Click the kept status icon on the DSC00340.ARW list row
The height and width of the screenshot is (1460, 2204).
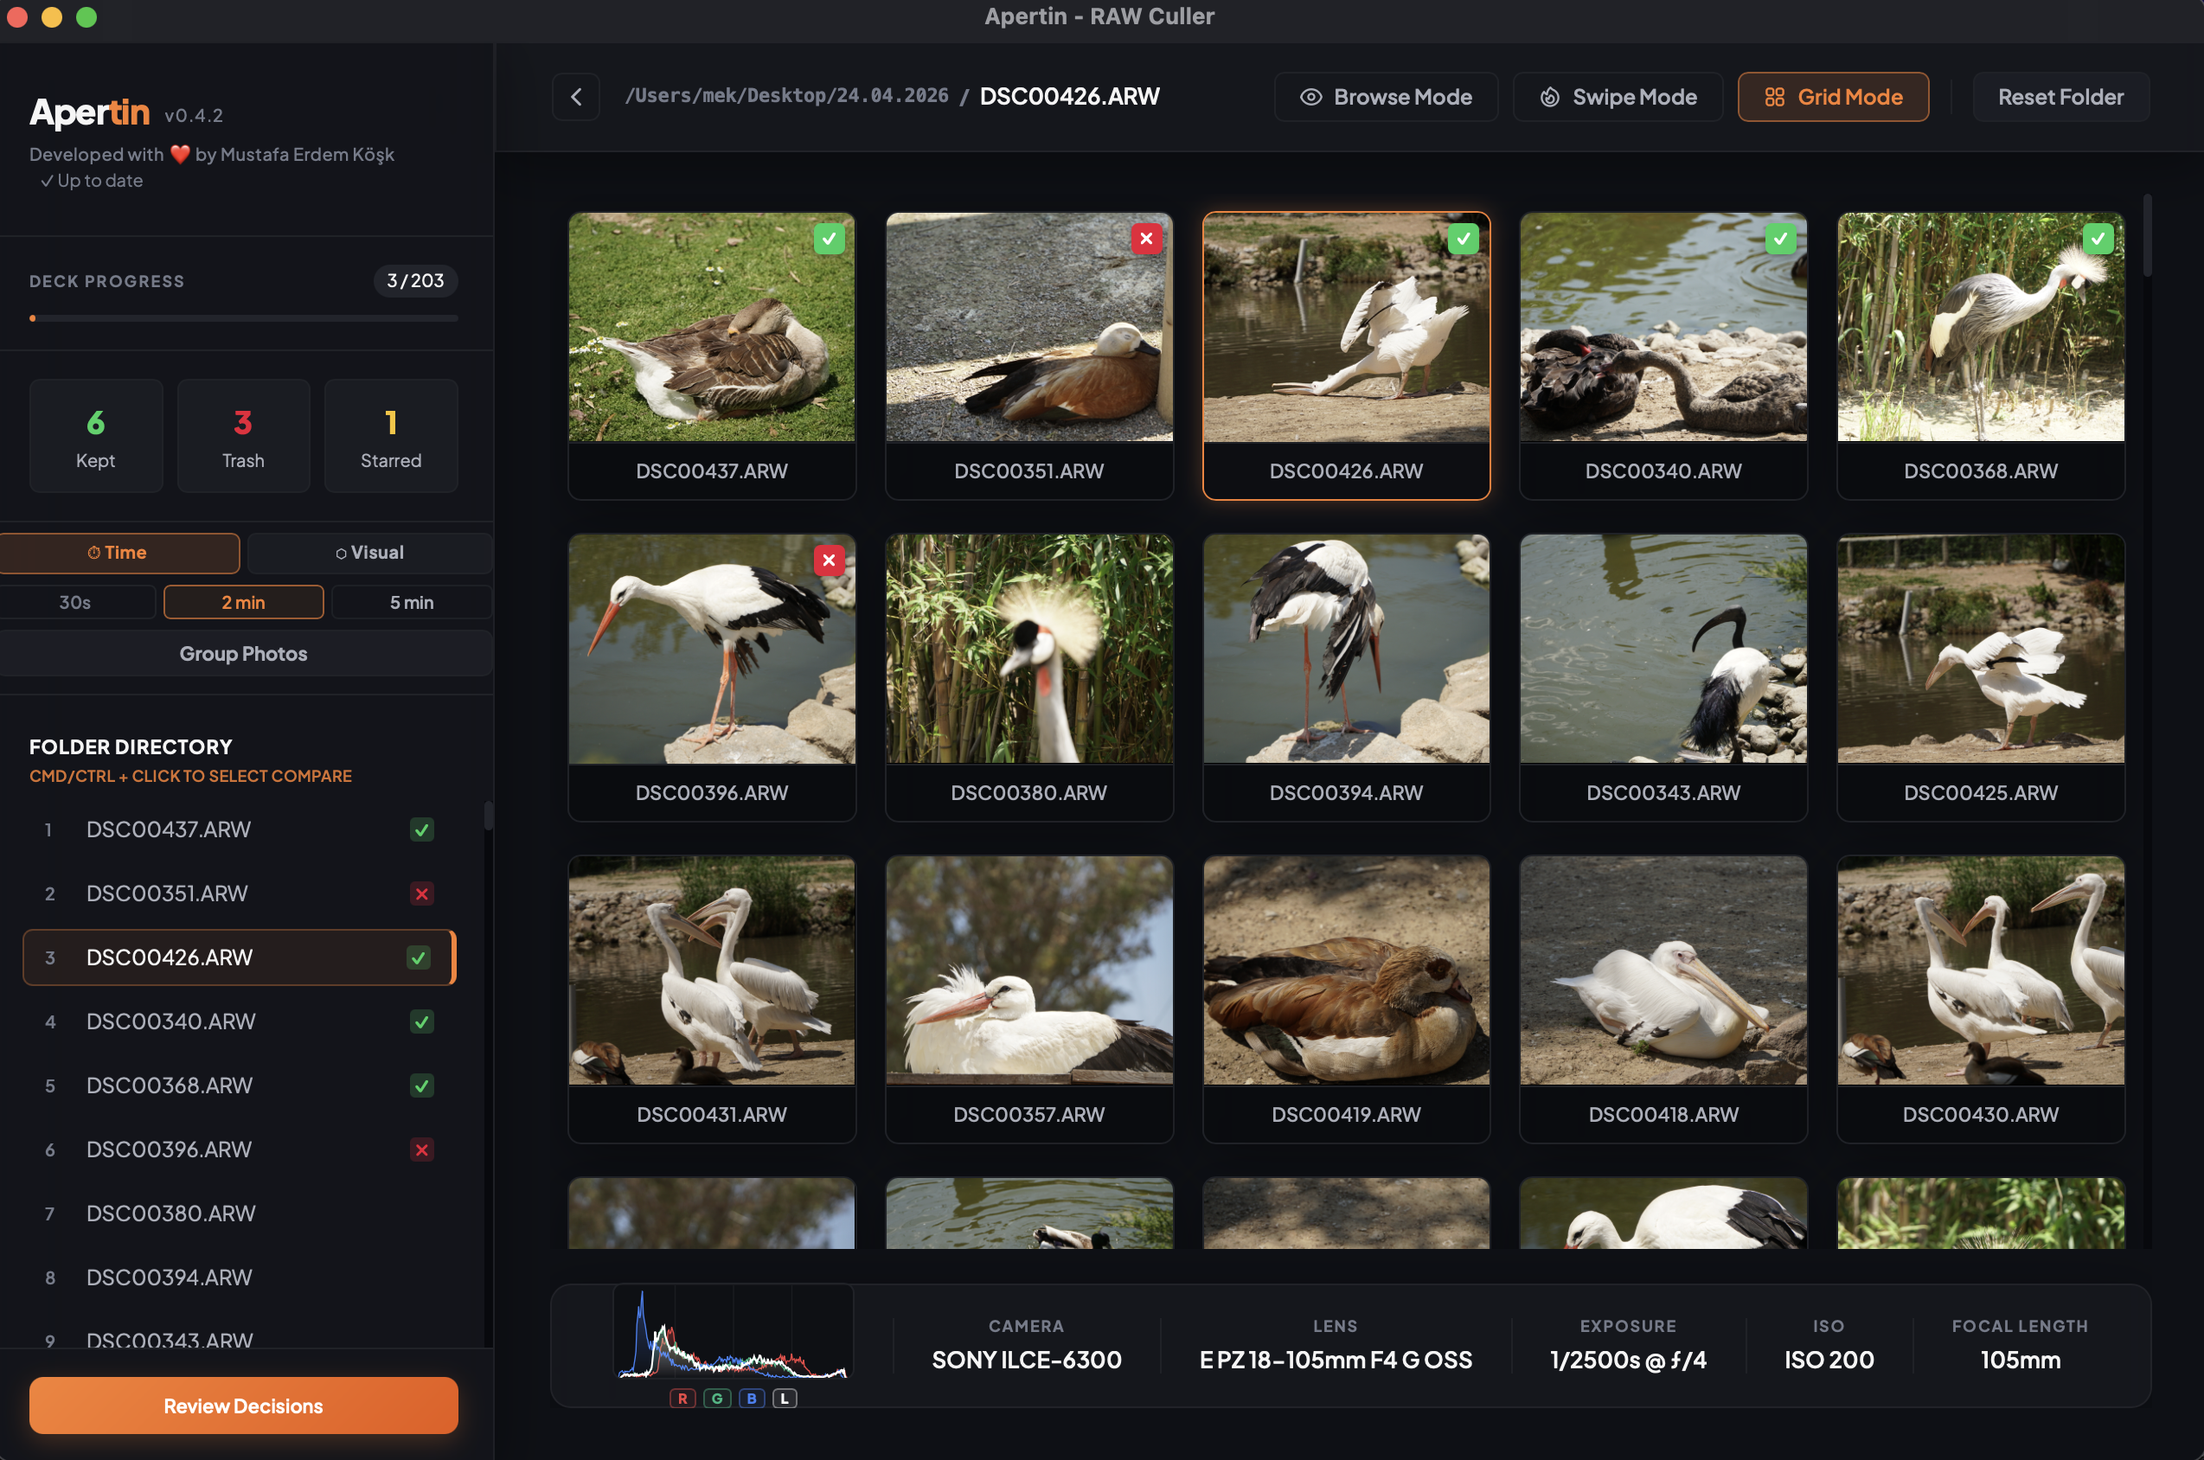pyautogui.click(x=422, y=1021)
